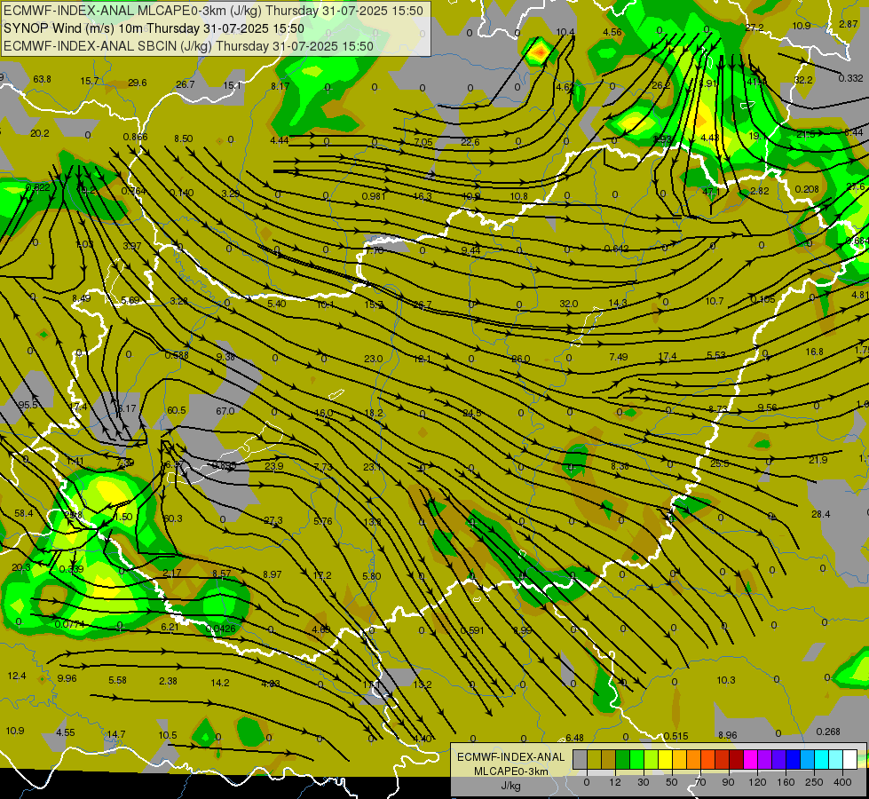Click the cyan swatch in the color scale

coord(821,760)
